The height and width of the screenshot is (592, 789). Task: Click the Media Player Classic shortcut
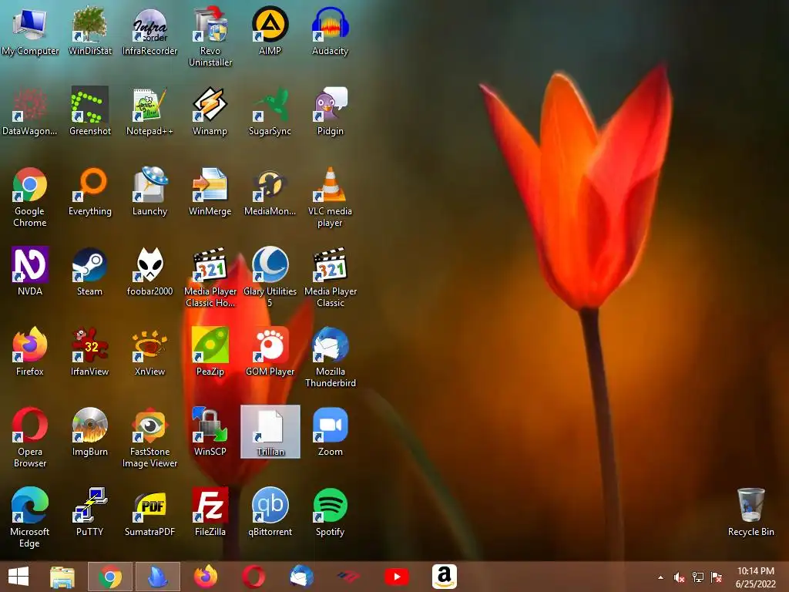click(330, 277)
